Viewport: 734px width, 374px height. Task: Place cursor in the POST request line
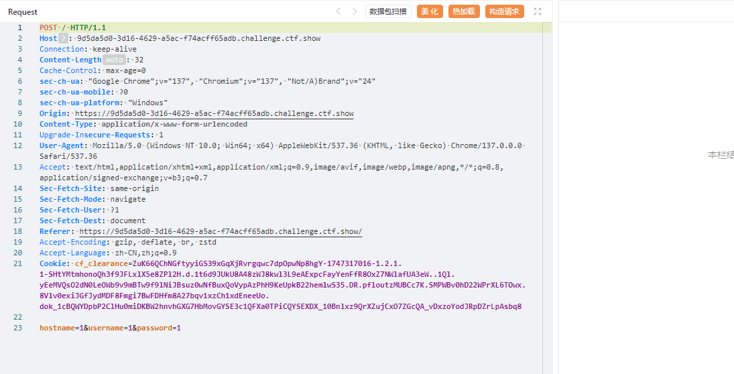click(72, 28)
